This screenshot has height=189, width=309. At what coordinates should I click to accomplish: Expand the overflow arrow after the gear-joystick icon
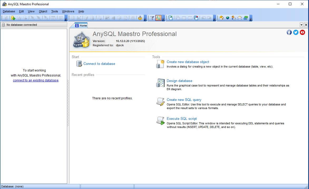pyautogui.click(x=145, y=18)
